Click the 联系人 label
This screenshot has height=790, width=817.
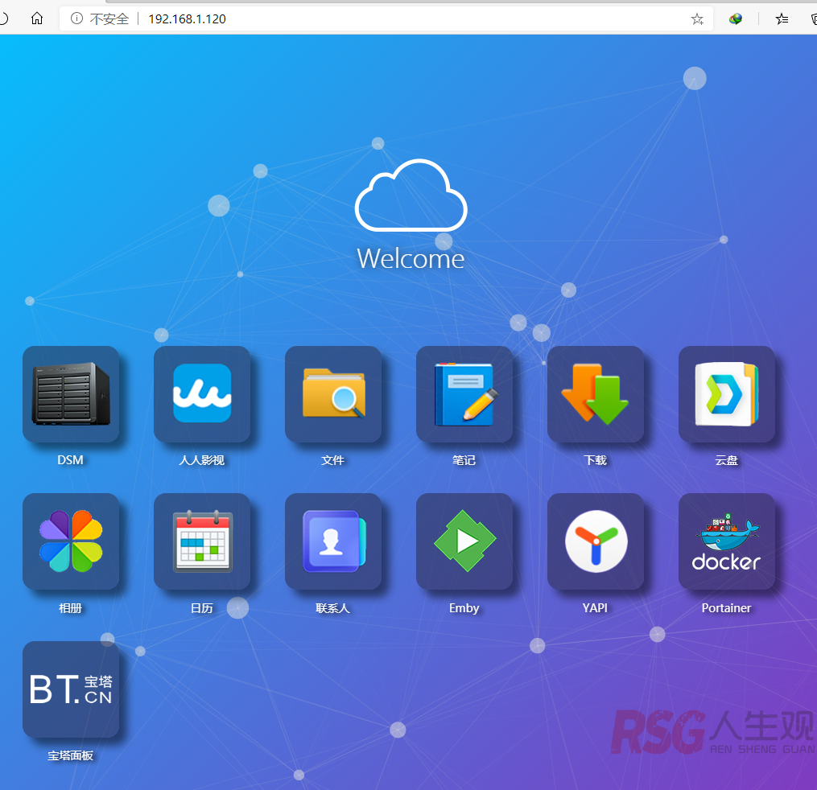click(x=333, y=608)
